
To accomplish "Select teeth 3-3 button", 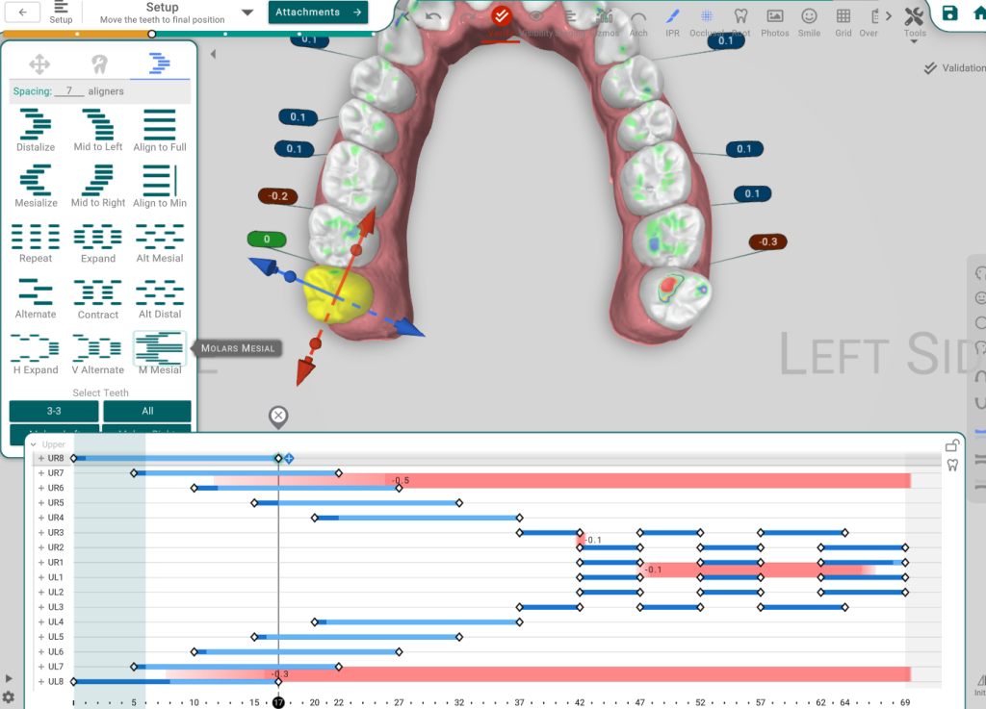I will (54, 411).
